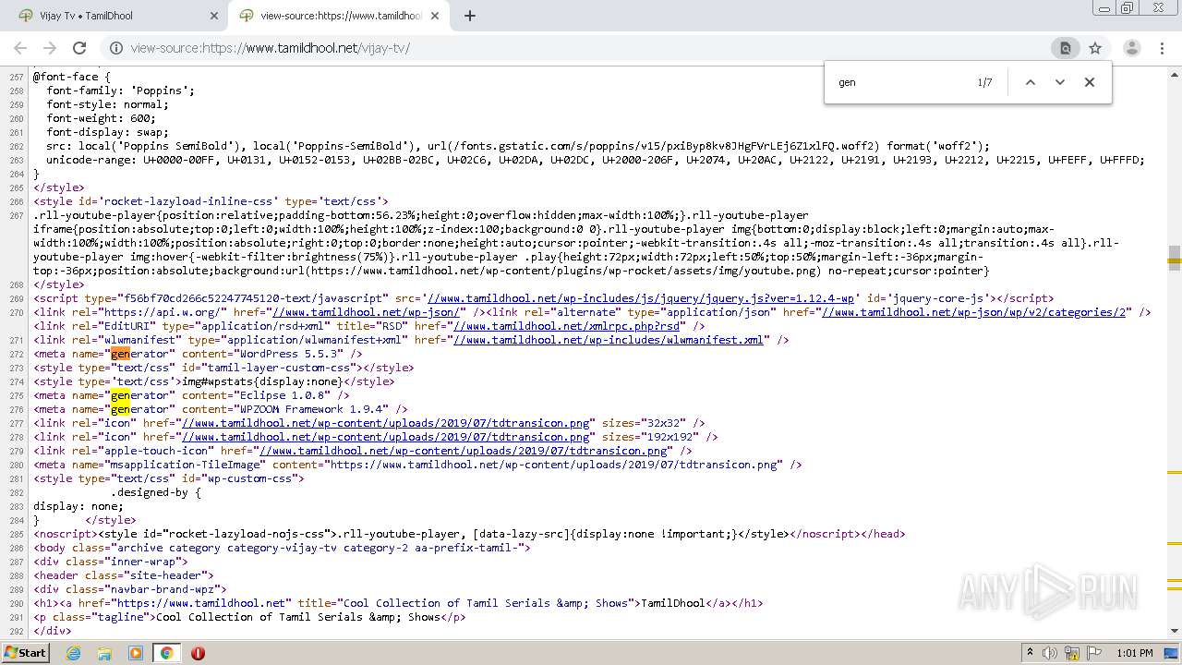
Task: Close the Vijay Tv TamilDhool tab
Action: [x=213, y=16]
